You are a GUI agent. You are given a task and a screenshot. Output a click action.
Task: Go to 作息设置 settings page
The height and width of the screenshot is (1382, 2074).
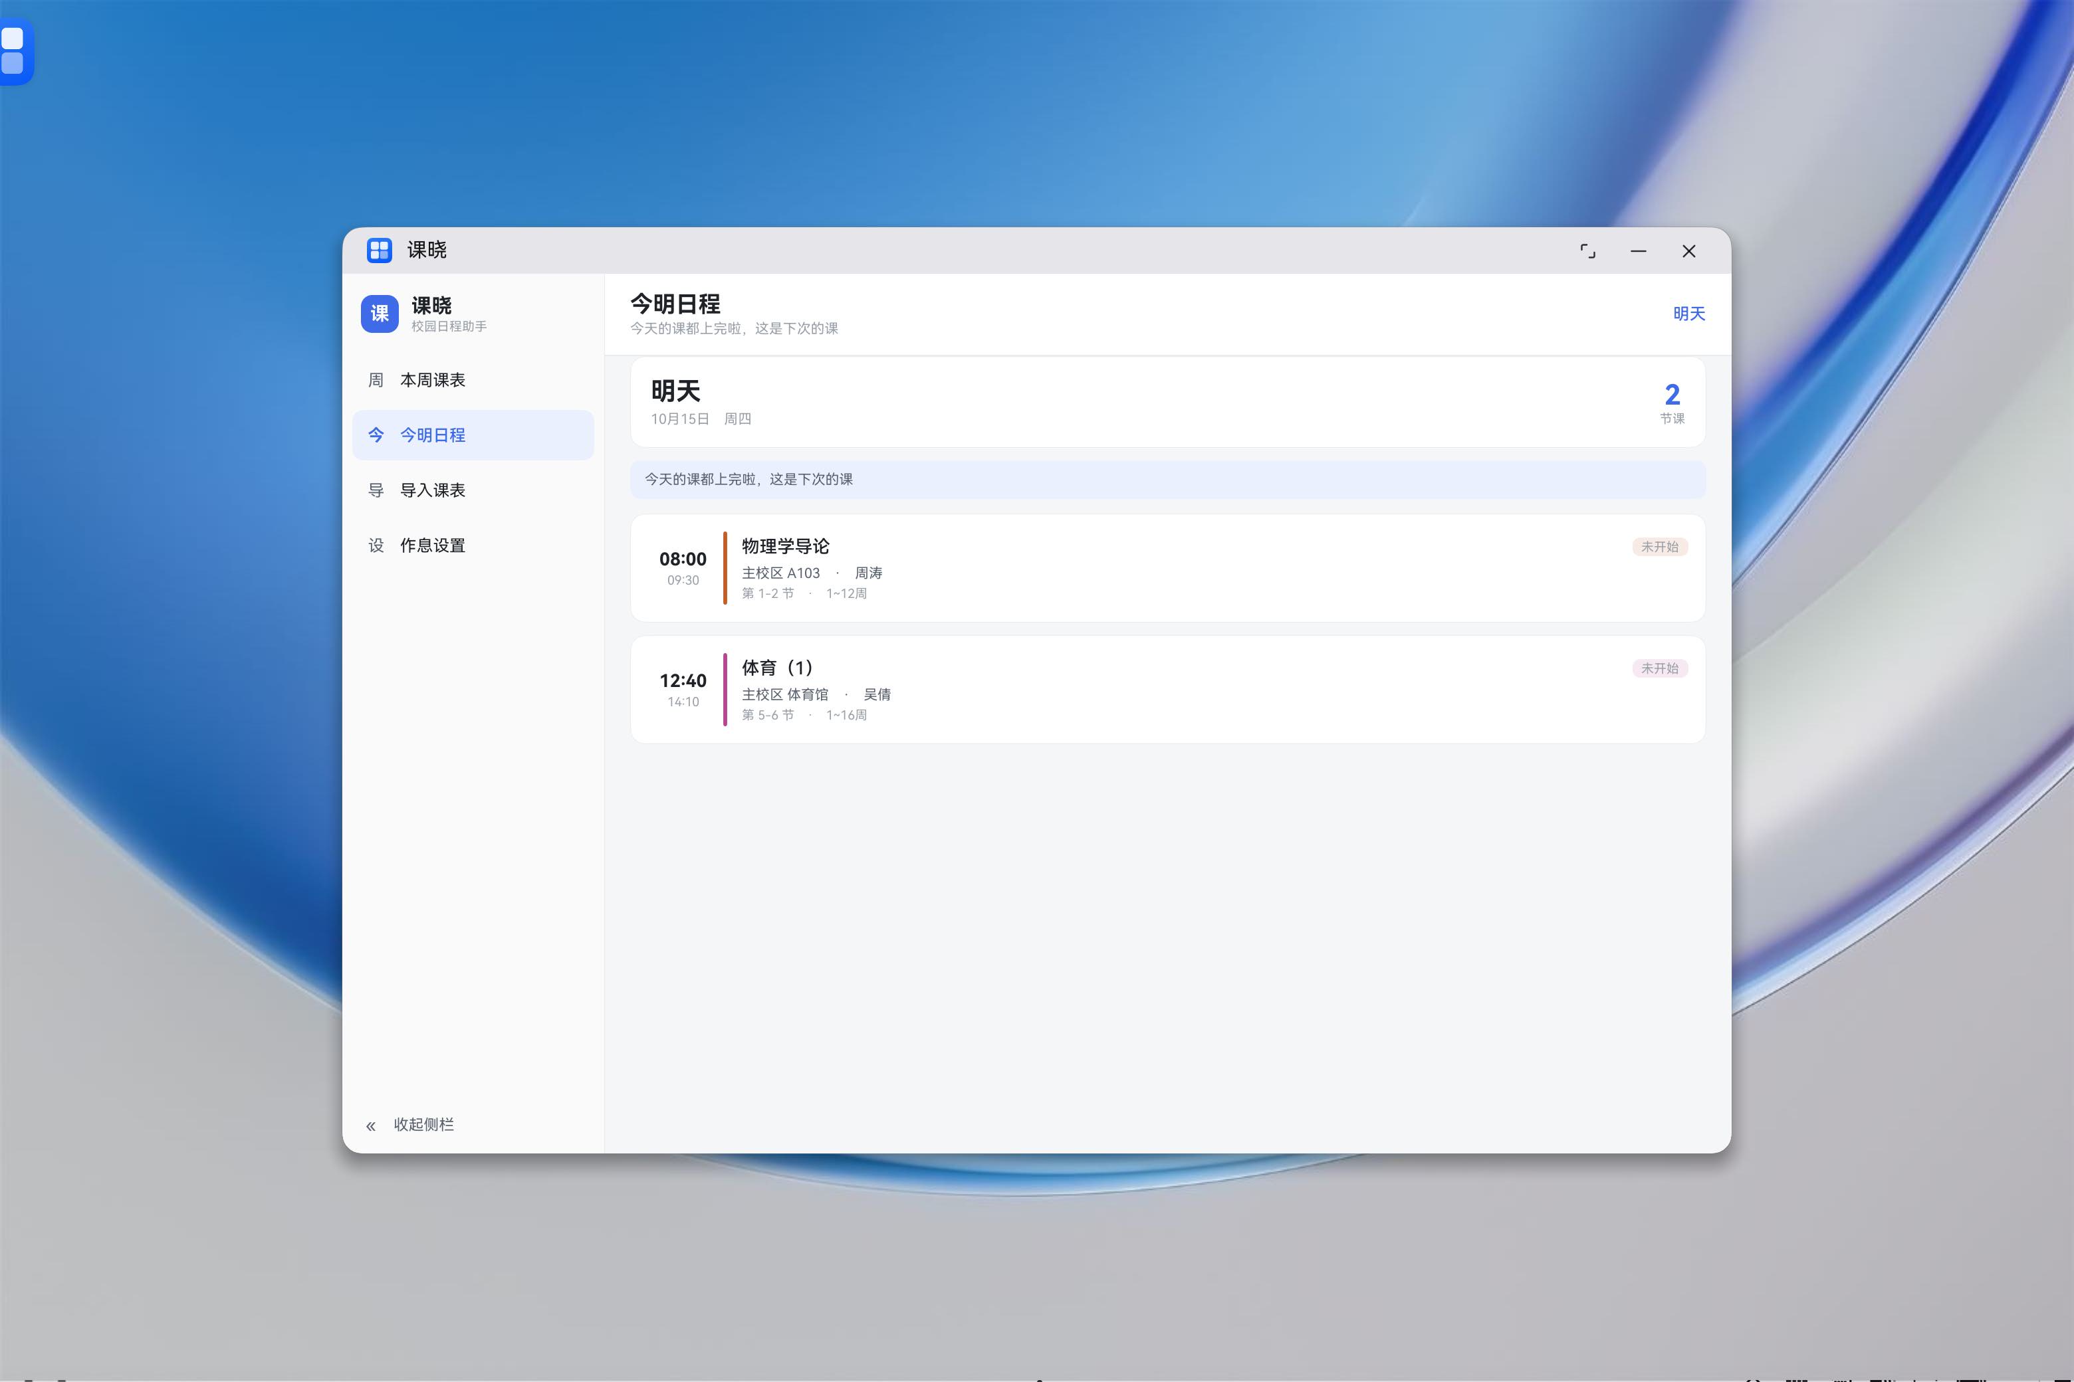[473, 545]
